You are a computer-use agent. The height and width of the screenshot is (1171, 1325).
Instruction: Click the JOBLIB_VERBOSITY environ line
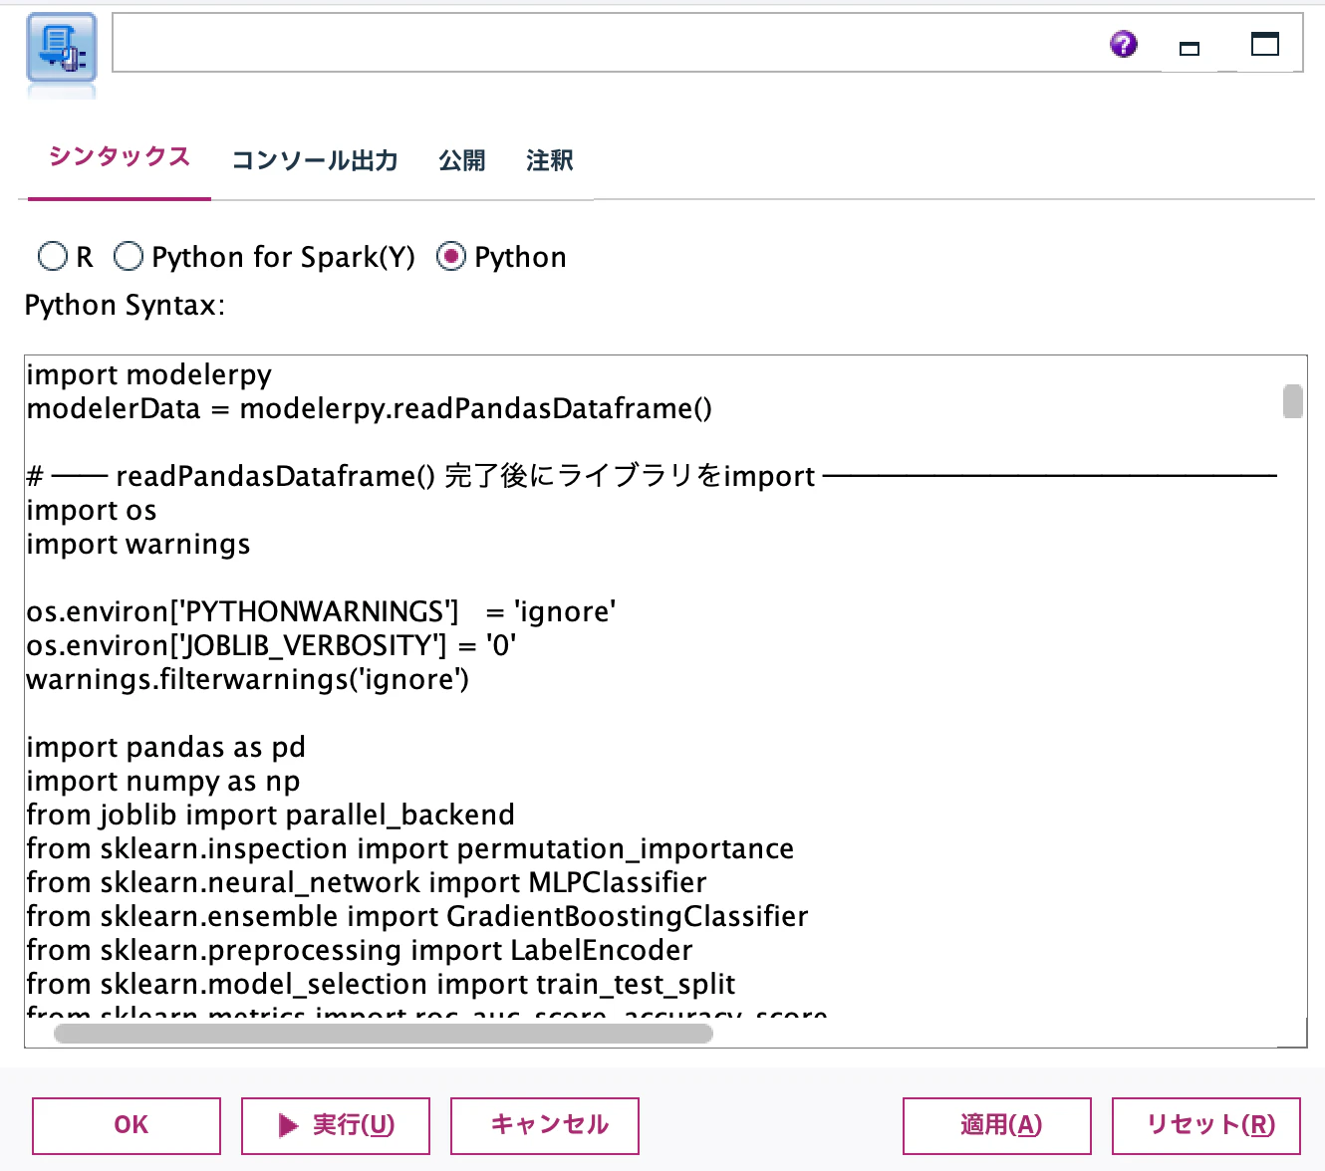coord(271,645)
